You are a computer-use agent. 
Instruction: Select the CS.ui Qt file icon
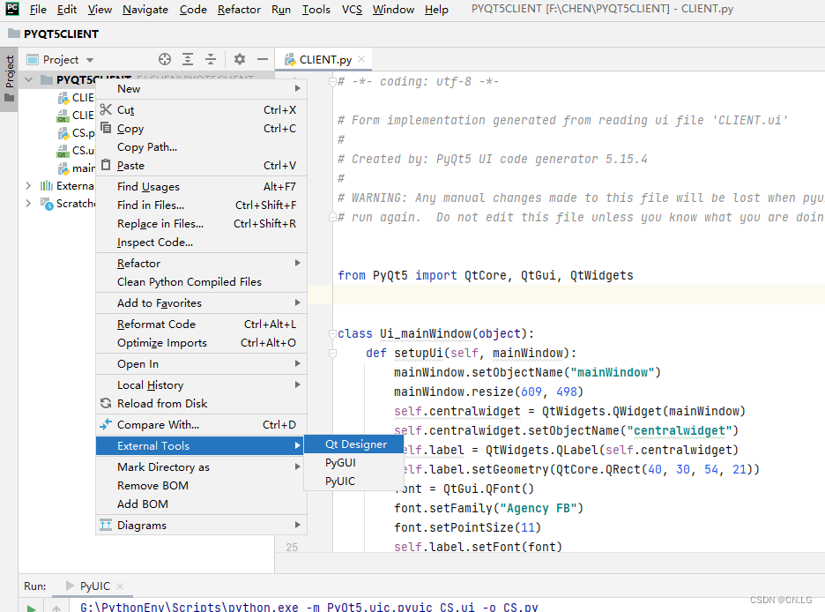(63, 151)
